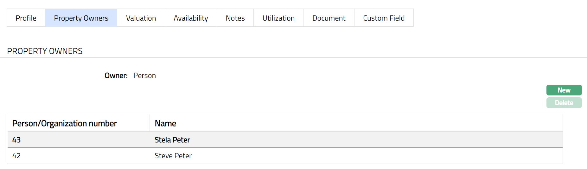Image resolution: width=587 pixels, height=169 pixels.
Task: Click the Owner value "Person"
Action: click(144, 75)
